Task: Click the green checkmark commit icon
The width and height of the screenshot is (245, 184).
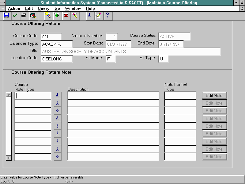Action: pyautogui.click(x=15, y=15)
